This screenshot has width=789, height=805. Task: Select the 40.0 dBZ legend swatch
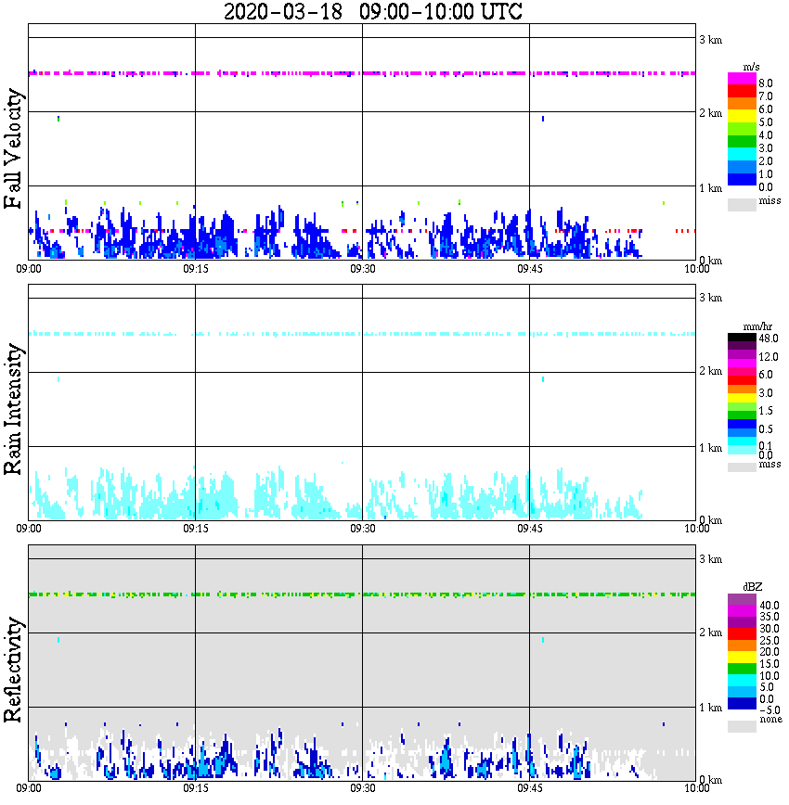coord(742,600)
